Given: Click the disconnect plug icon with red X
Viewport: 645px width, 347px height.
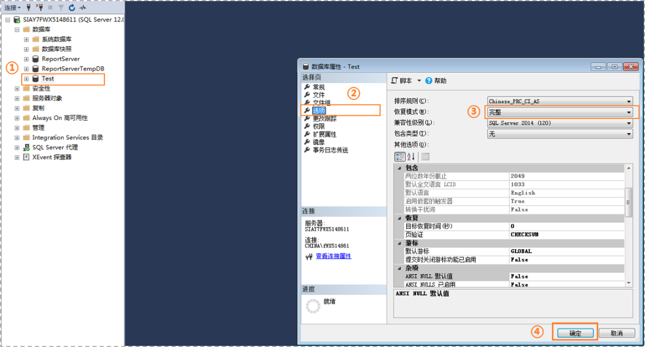Looking at the screenshot, I should (x=39, y=7).
